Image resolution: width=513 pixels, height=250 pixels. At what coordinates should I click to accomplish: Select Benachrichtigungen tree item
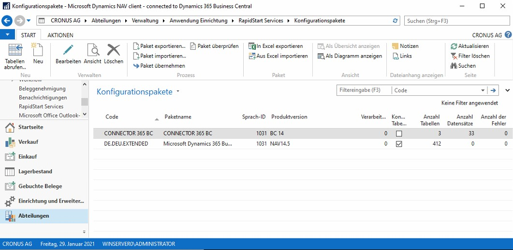click(43, 98)
